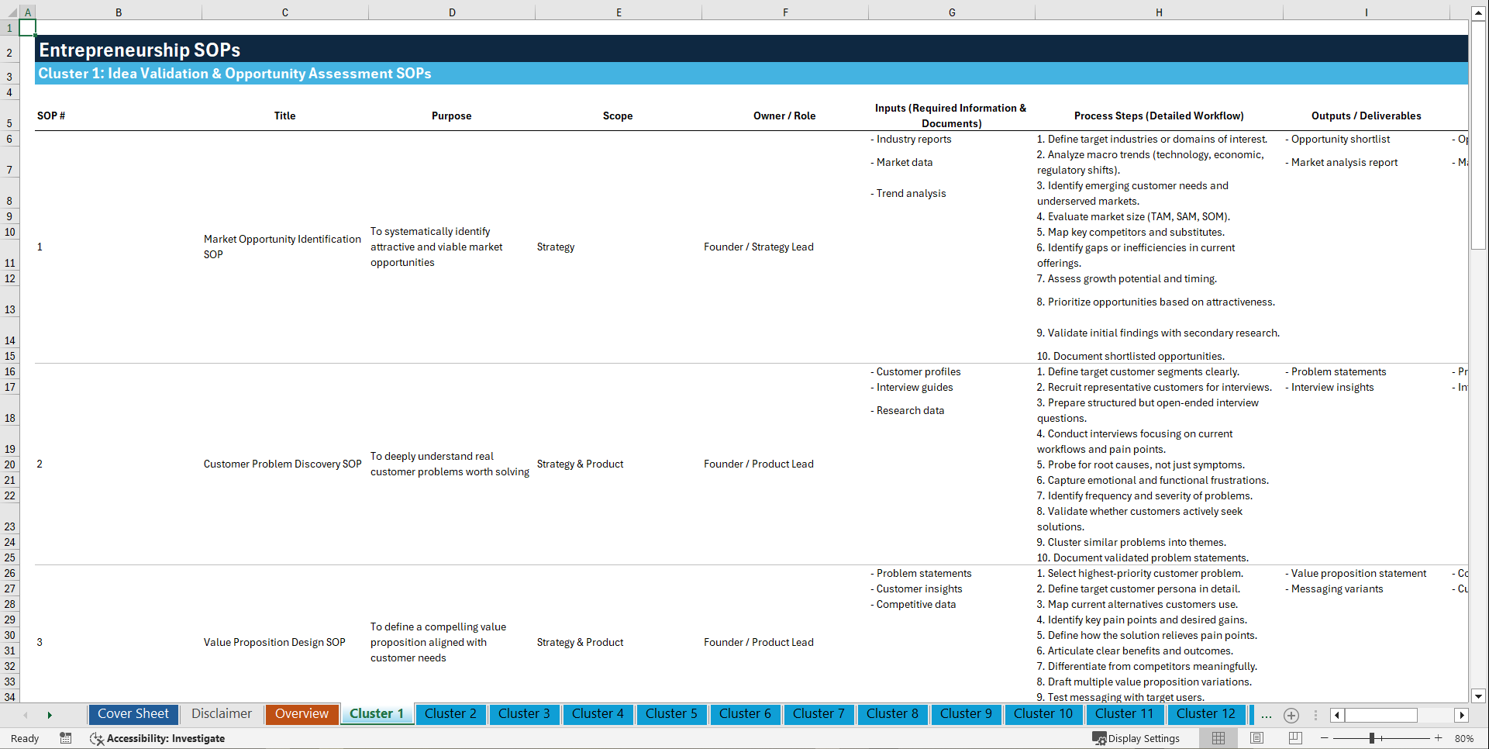This screenshot has height=749, width=1489.
Task: Run the Accessibility checker
Action: [157, 738]
